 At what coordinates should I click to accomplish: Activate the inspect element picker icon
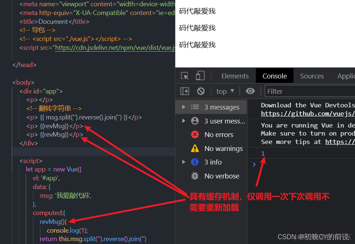click(185, 76)
